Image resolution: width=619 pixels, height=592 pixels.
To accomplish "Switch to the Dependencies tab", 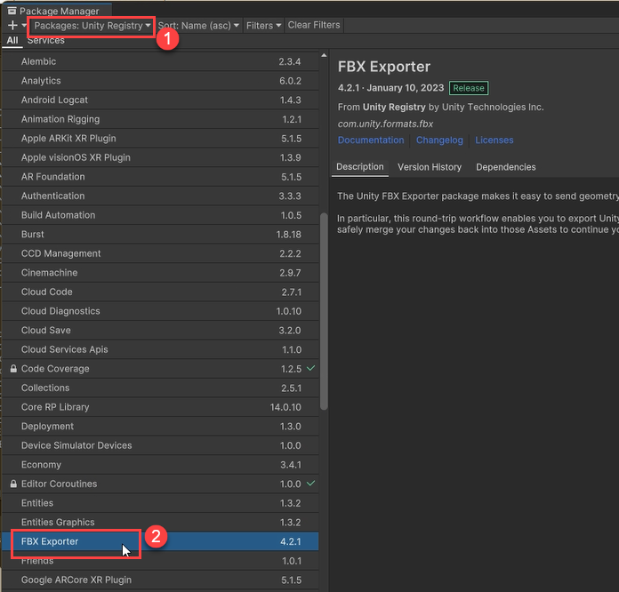I will 505,167.
